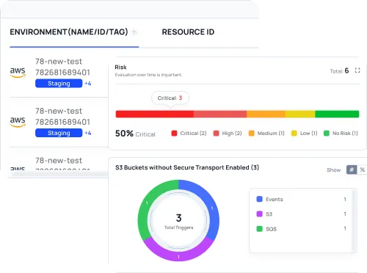
Task: Sort by Environment(Name/ID/Tag) column
Action: pyautogui.click(x=69, y=32)
